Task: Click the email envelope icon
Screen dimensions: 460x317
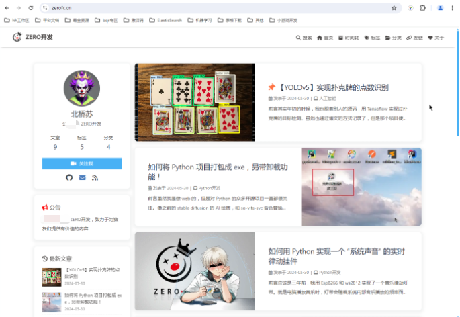Action: (82, 177)
